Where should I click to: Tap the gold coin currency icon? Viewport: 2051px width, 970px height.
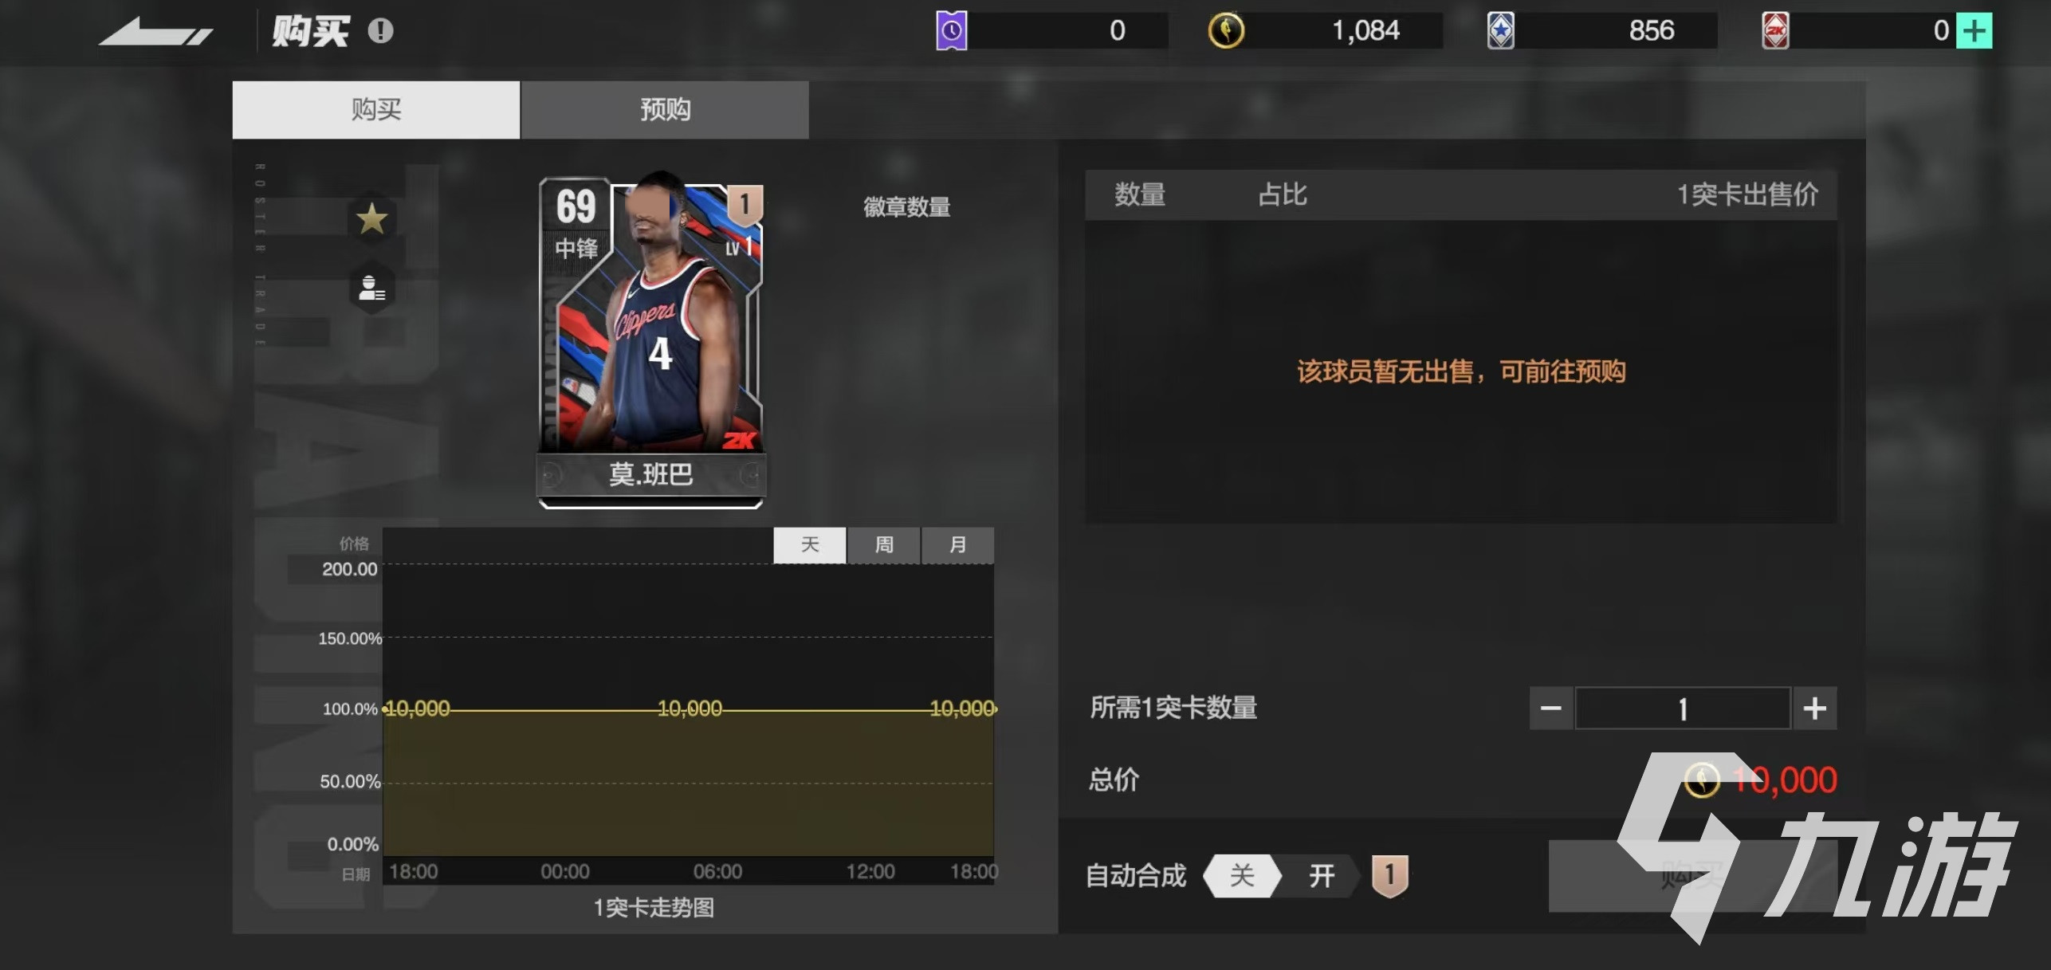(x=1226, y=31)
